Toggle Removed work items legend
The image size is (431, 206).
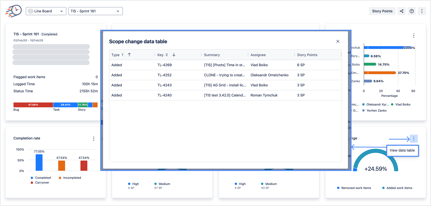[354, 188]
